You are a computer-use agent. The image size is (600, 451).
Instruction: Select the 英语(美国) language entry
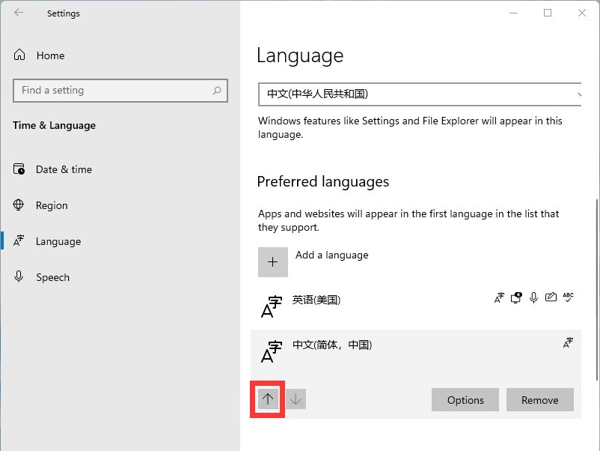coord(316,300)
